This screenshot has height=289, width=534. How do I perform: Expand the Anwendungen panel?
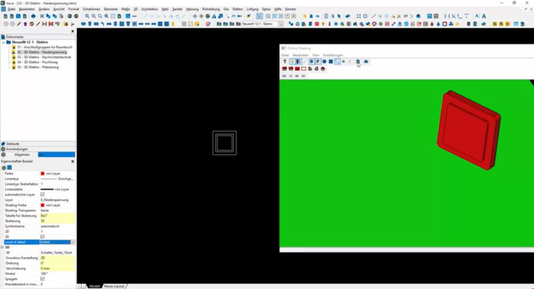[x=16, y=149]
